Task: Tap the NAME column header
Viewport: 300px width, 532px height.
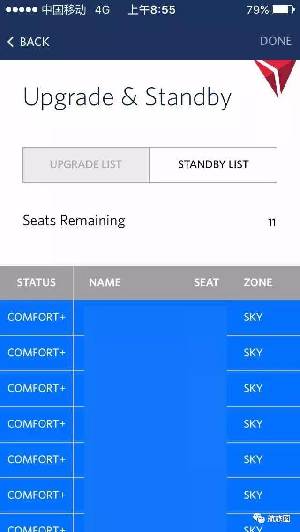Action: point(105,282)
